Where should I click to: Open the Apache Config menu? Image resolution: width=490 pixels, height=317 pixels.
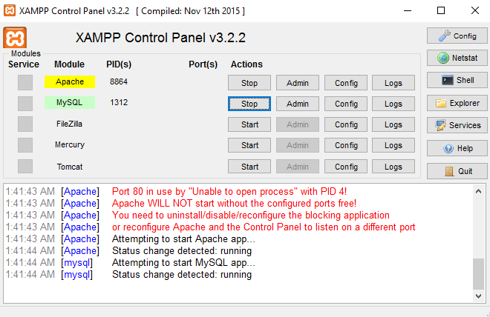(346, 83)
